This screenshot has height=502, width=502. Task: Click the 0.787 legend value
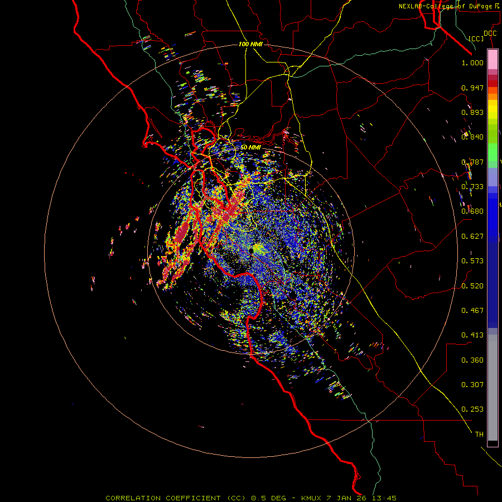tap(472, 162)
